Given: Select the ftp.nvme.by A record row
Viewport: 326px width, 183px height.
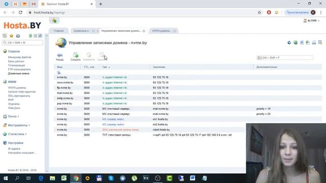Looking at the screenshot, I should click(188, 88).
